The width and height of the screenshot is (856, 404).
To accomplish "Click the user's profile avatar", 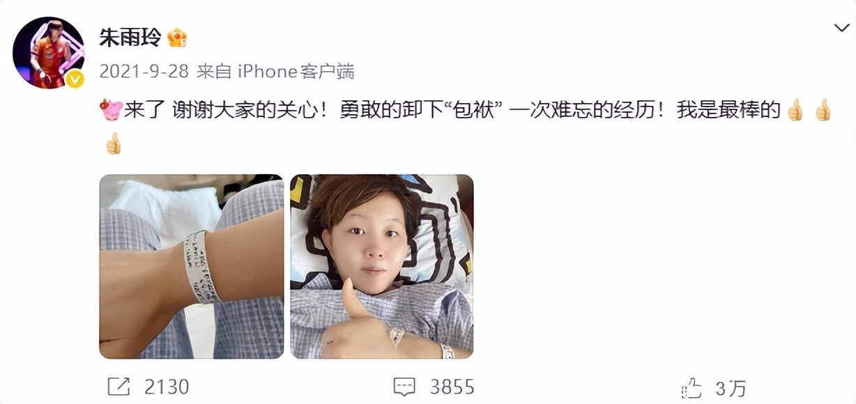I will pyautogui.click(x=48, y=53).
